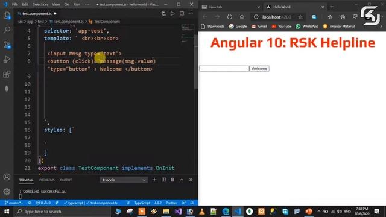This screenshot has height=217, width=386.
Task: Kill the terminal with trash icon
Action: tap(172, 180)
